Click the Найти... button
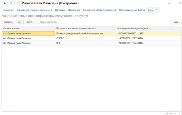 click(x=30, y=22)
